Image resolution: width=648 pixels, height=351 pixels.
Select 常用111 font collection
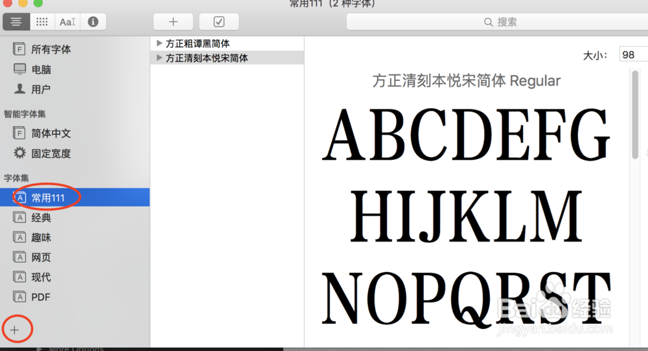(75, 198)
